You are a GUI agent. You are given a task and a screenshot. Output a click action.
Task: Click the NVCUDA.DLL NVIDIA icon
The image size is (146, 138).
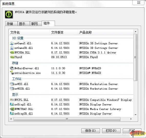pyautogui.click(x=12, y=52)
